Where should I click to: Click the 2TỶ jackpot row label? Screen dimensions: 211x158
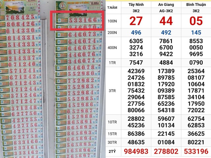pos(112,151)
